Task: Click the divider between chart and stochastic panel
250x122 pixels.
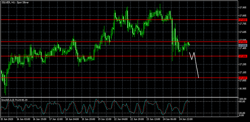Action: click(119, 97)
